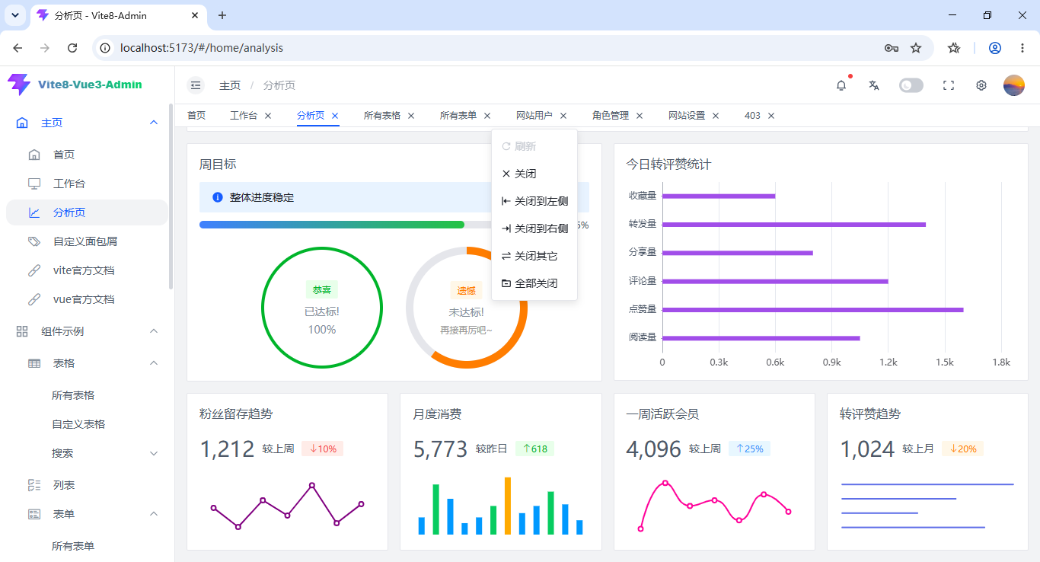
Task: Click the Vite8-Vue3-Admin logo
Action: 75,85
